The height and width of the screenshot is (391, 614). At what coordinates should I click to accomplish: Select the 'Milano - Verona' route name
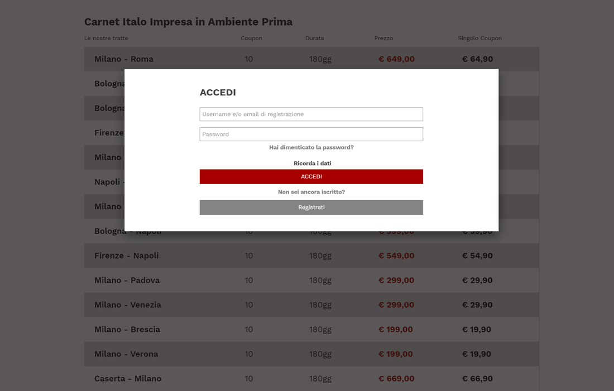pyautogui.click(x=126, y=354)
